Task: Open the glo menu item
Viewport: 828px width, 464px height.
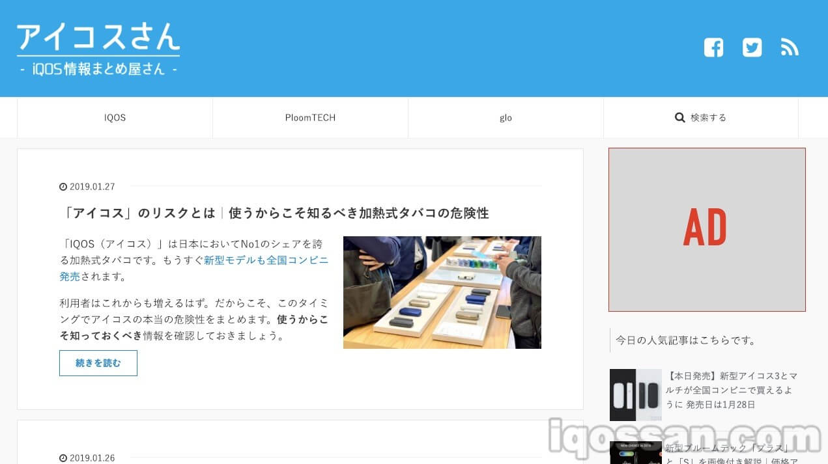Action: tap(506, 118)
